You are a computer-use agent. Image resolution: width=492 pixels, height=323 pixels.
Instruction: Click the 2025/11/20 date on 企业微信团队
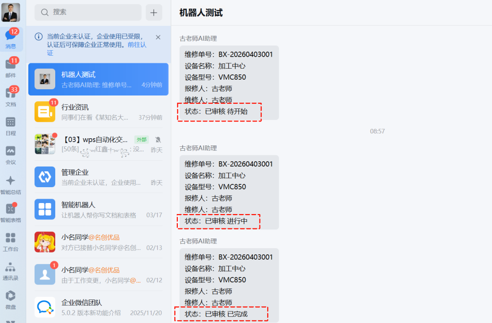pos(146,313)
